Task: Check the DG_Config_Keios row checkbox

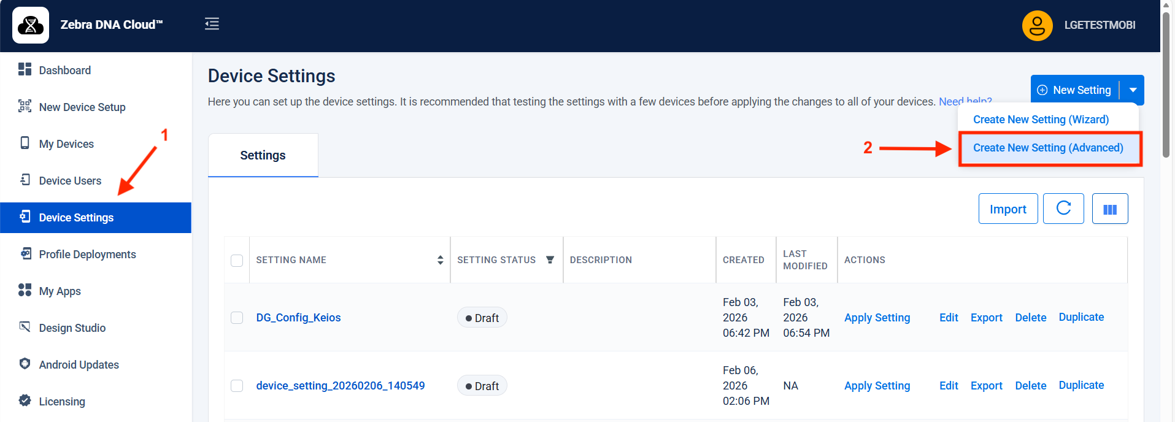Action: [x=237, y=318]
